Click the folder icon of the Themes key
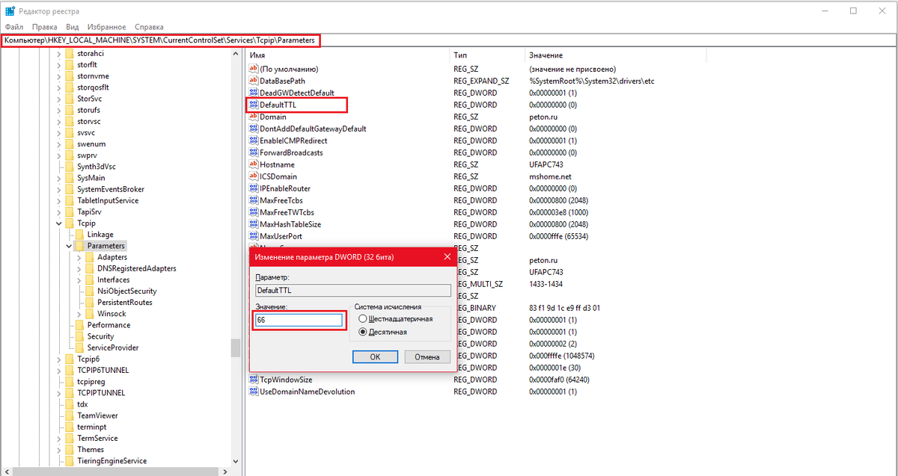 pyautogui.click(x=70, y=450)
